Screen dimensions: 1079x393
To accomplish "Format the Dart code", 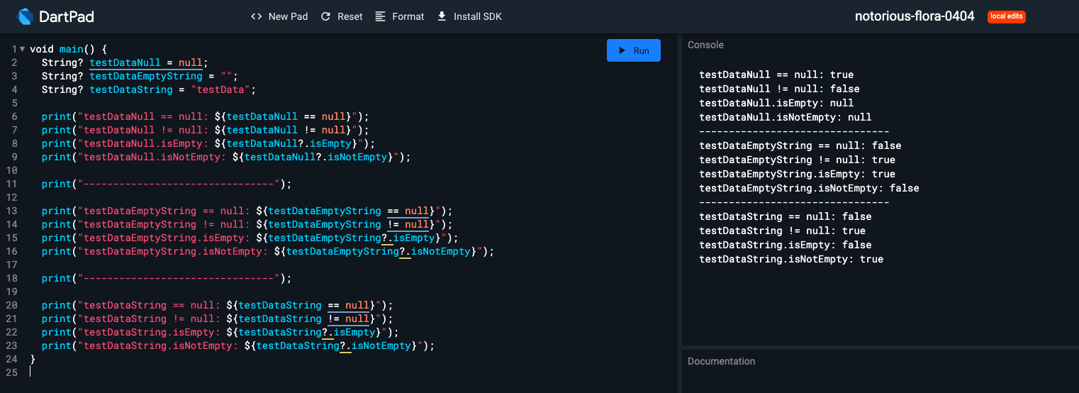I will [400, 16].
